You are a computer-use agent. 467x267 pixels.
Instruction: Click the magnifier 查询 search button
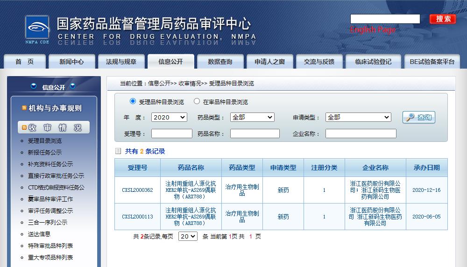click(418, 117)
